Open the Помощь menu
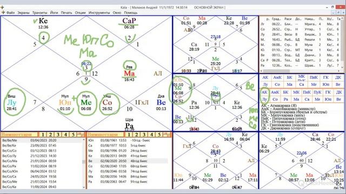 (x=131, y=13)
